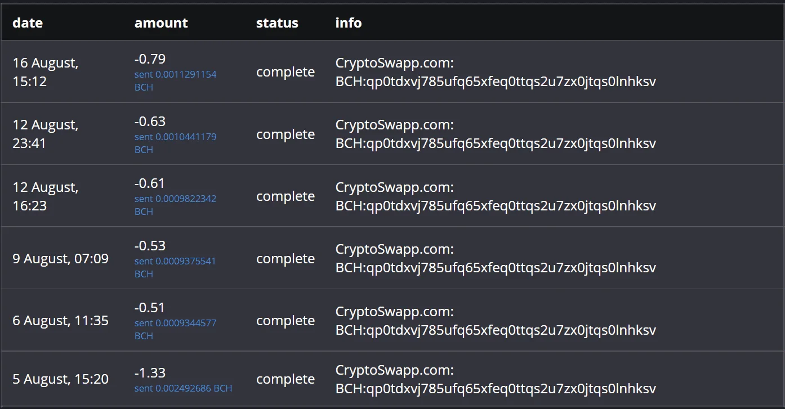Click the complete status for 12 August, 23:41

coord(286,134)
